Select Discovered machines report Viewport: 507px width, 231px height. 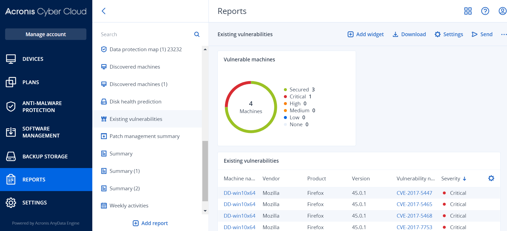(x=147, y=67)
